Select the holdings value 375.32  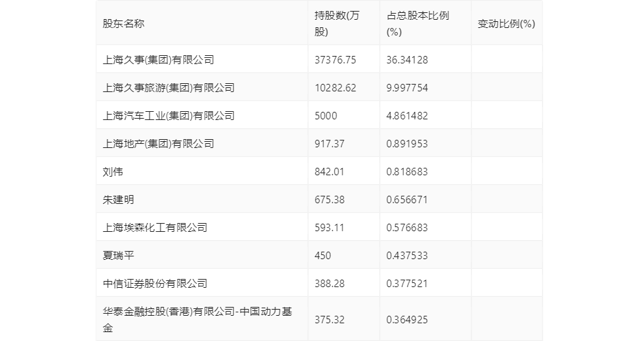329,320
